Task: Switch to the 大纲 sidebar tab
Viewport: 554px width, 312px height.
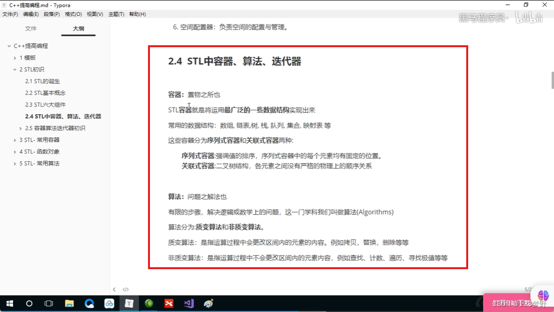Action: click(78, 28)
